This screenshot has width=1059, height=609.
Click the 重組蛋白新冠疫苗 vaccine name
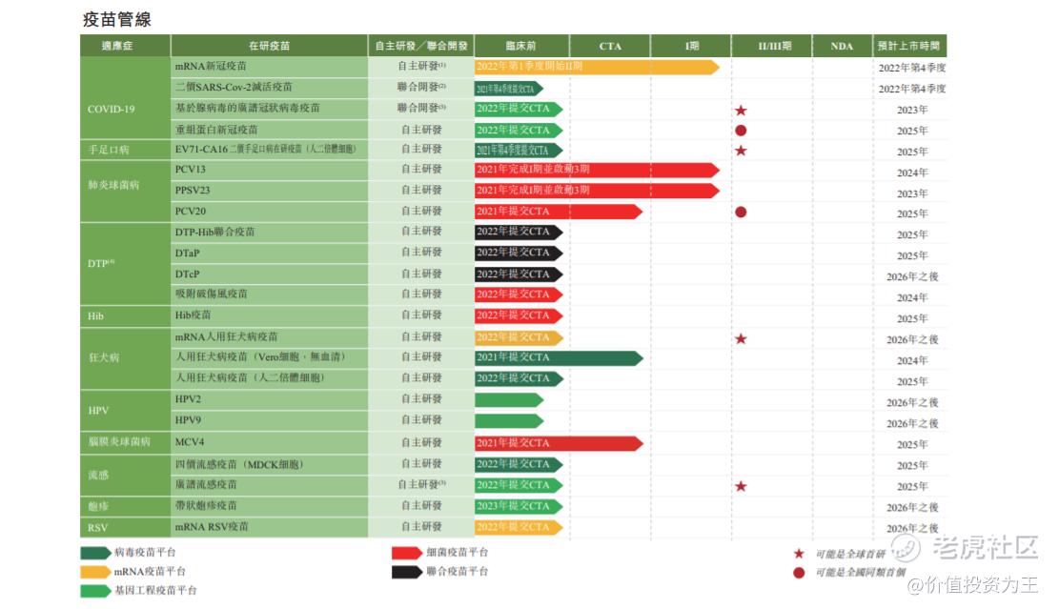[216, 129]
